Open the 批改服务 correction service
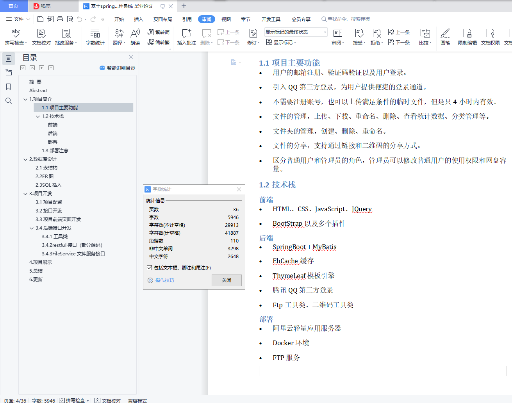The image size is (512, 403). pyautogui.click(x=66, y=37)
